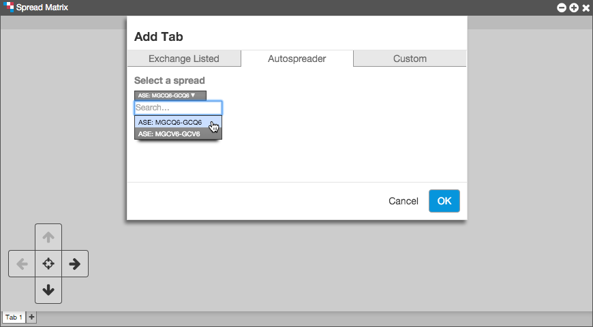Cancel the Add Tab dialog
Screen dimensions: 593x327
pos(403,201)
